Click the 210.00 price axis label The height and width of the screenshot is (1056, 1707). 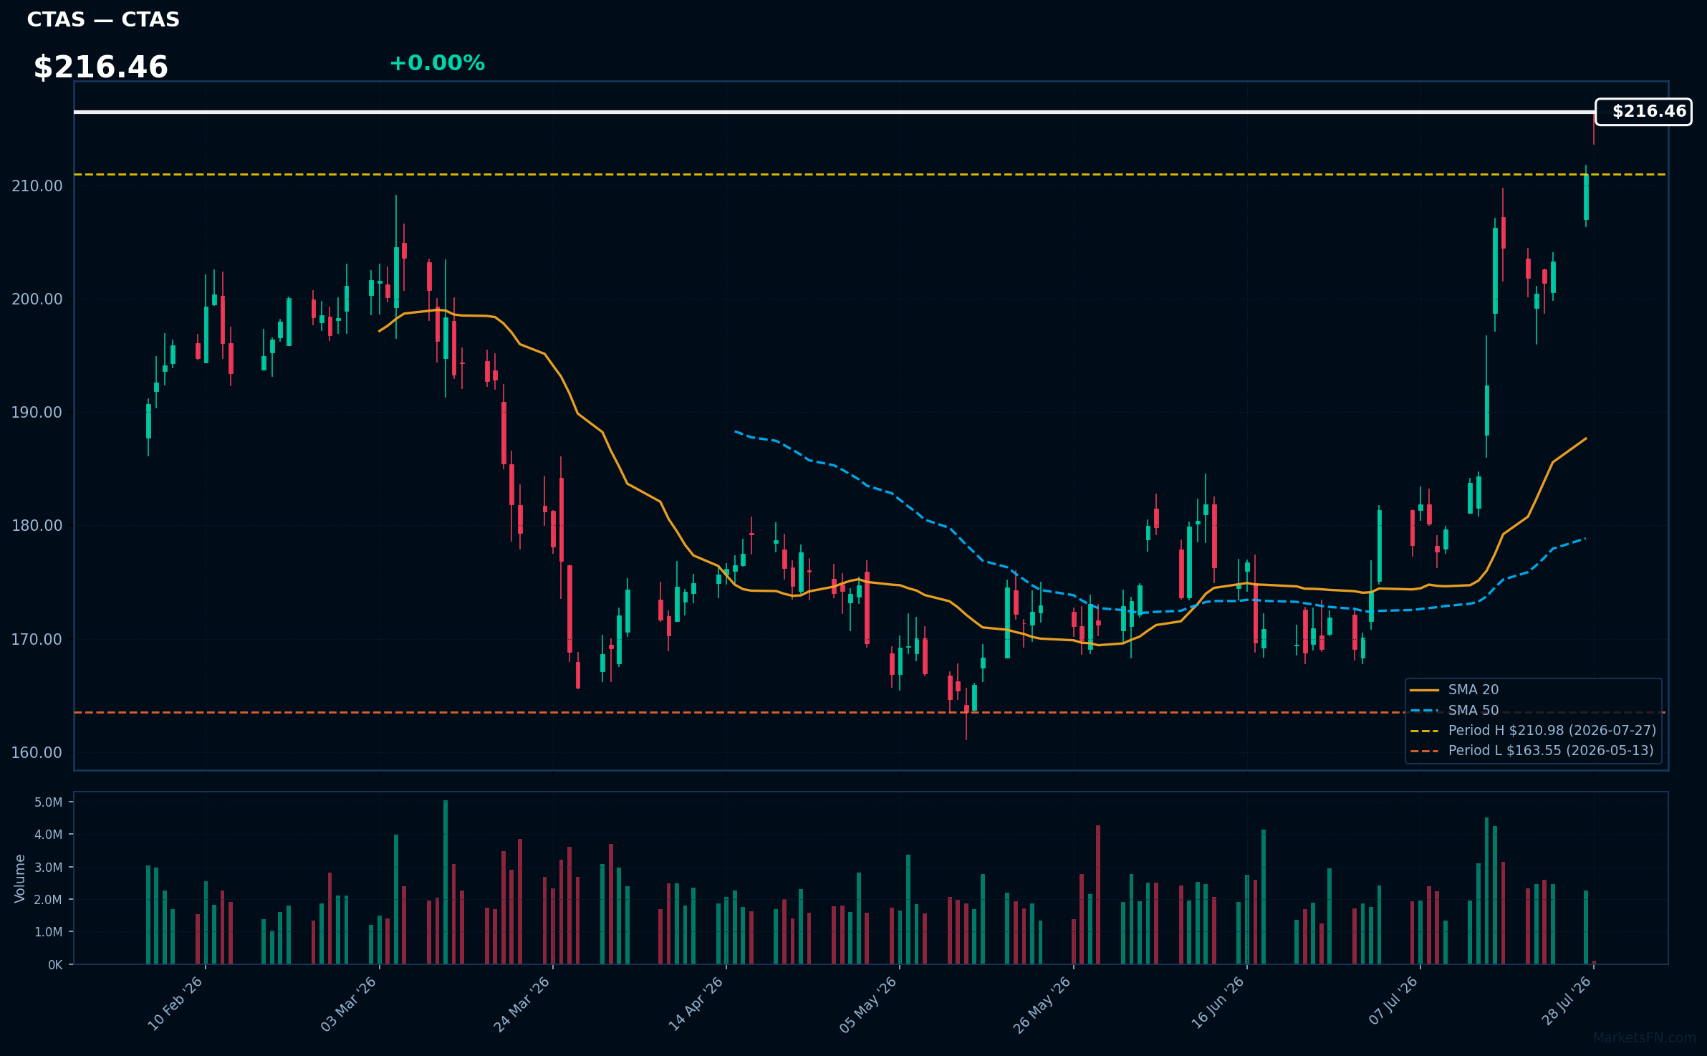click(x=37, y=186)
